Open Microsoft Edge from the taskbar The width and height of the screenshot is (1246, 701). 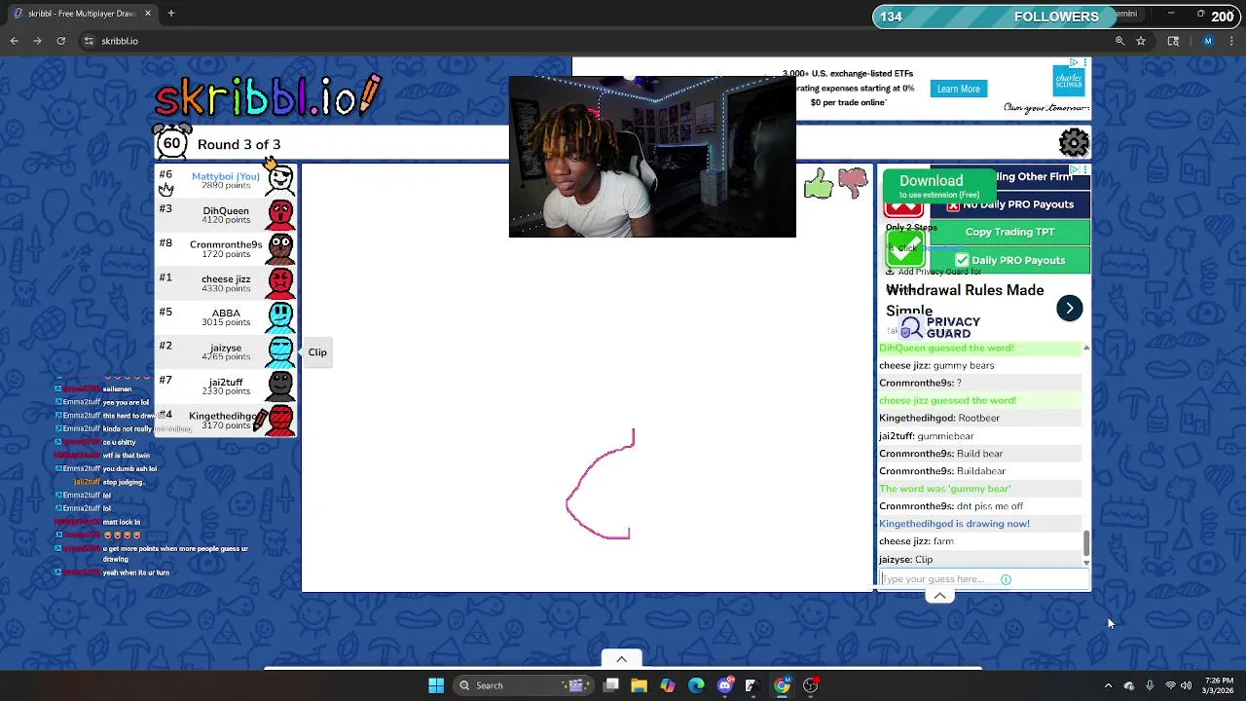tap(696, 685)
